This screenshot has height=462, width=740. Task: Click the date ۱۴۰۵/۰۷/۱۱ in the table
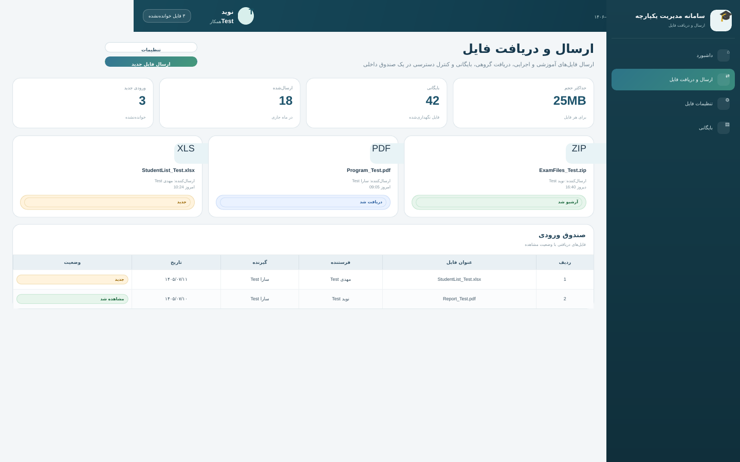(x=176, y=279)
